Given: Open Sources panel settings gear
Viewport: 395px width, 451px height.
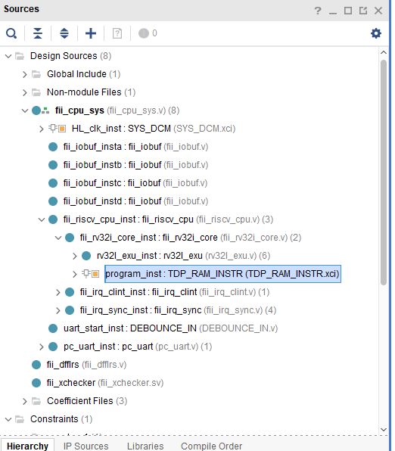Looking at the screenshot, I should pos(376,33).
